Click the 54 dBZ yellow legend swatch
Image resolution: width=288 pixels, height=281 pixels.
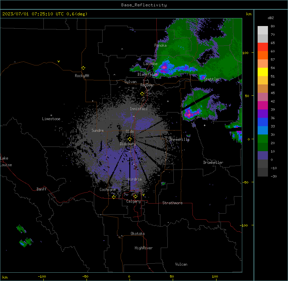(263, 72)
